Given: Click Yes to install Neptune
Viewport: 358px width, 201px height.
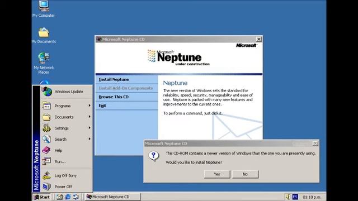Looking at the screenshot, I should (x=217, y=174).
